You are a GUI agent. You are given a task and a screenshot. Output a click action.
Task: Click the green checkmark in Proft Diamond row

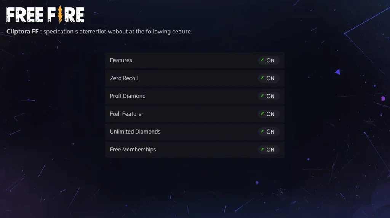click(262, 96)
